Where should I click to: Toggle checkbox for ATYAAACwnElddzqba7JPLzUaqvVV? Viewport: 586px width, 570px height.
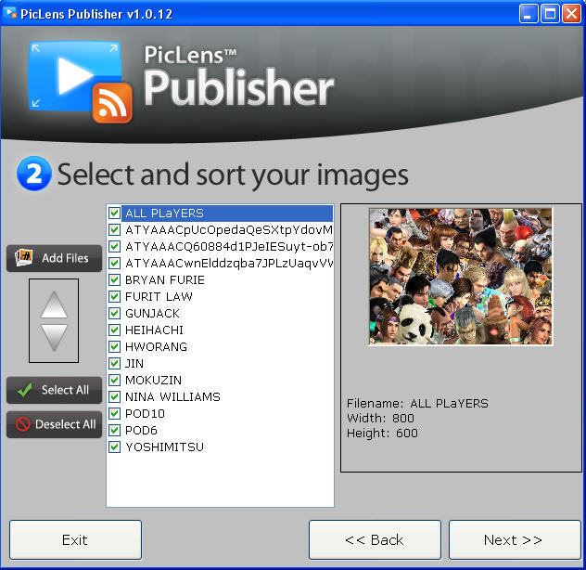tap(114, 263)
